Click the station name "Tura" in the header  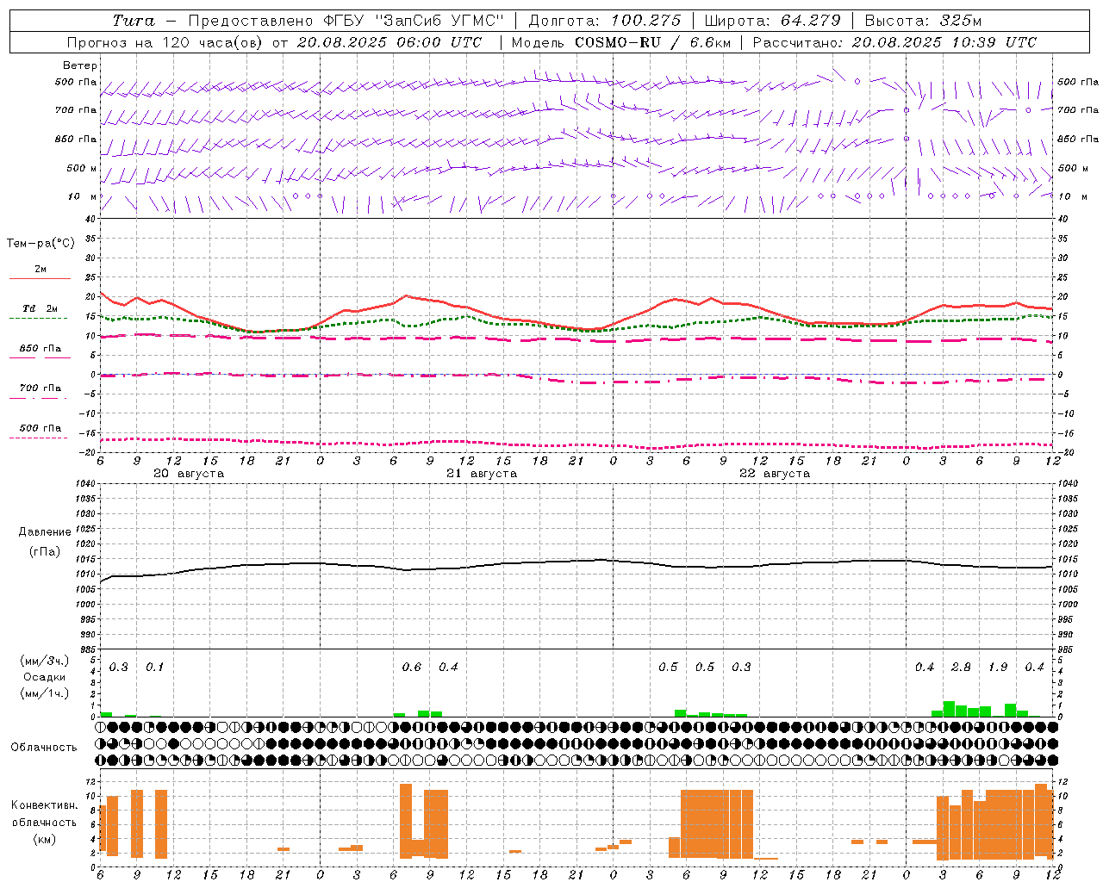[x=134, y=21]
